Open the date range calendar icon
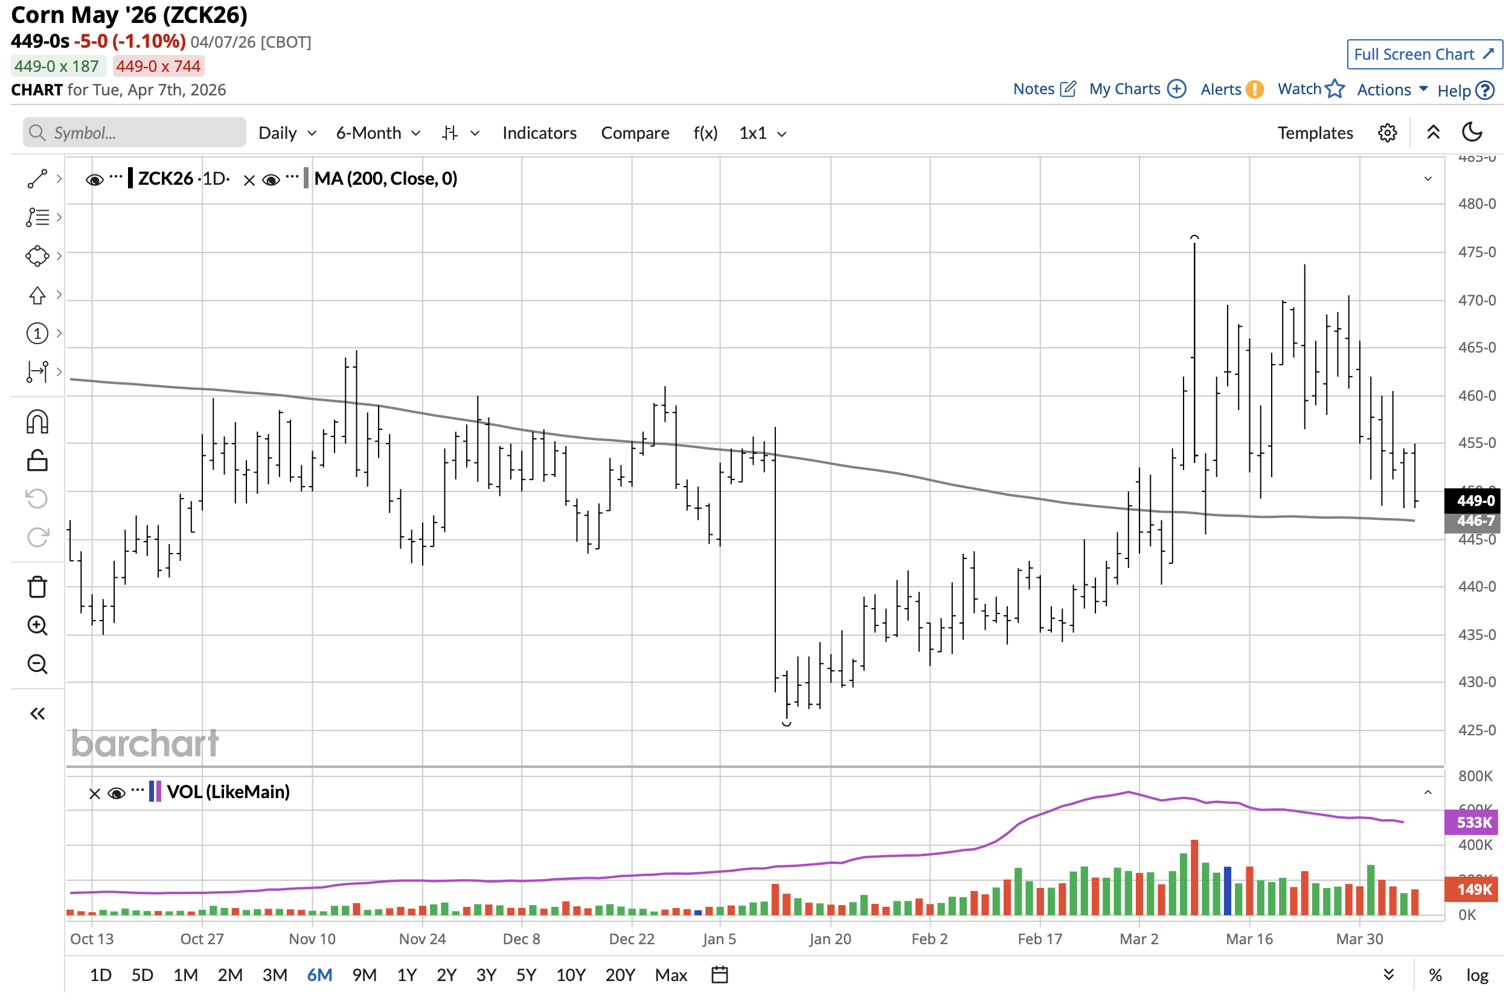 tap(719, 975)
